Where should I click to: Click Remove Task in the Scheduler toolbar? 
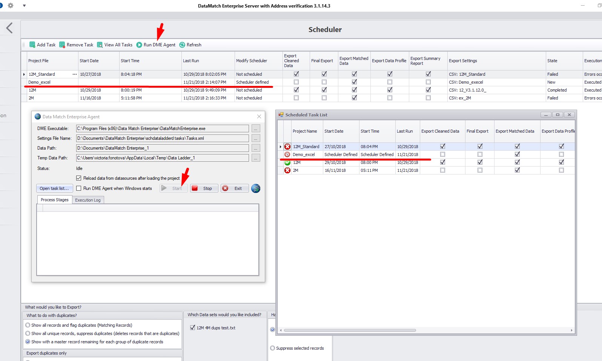(76, 45)
